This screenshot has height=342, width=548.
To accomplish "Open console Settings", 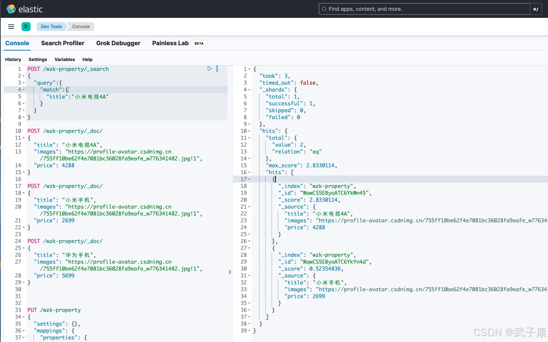I will [x=38, y=60].
